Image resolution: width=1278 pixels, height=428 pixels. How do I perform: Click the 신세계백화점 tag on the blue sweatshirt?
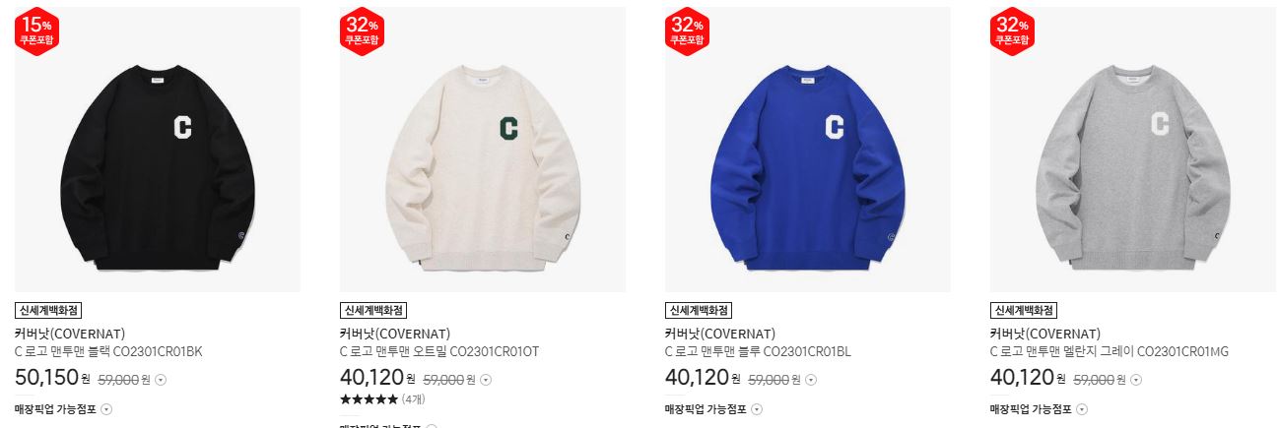[x=699, y=310]
